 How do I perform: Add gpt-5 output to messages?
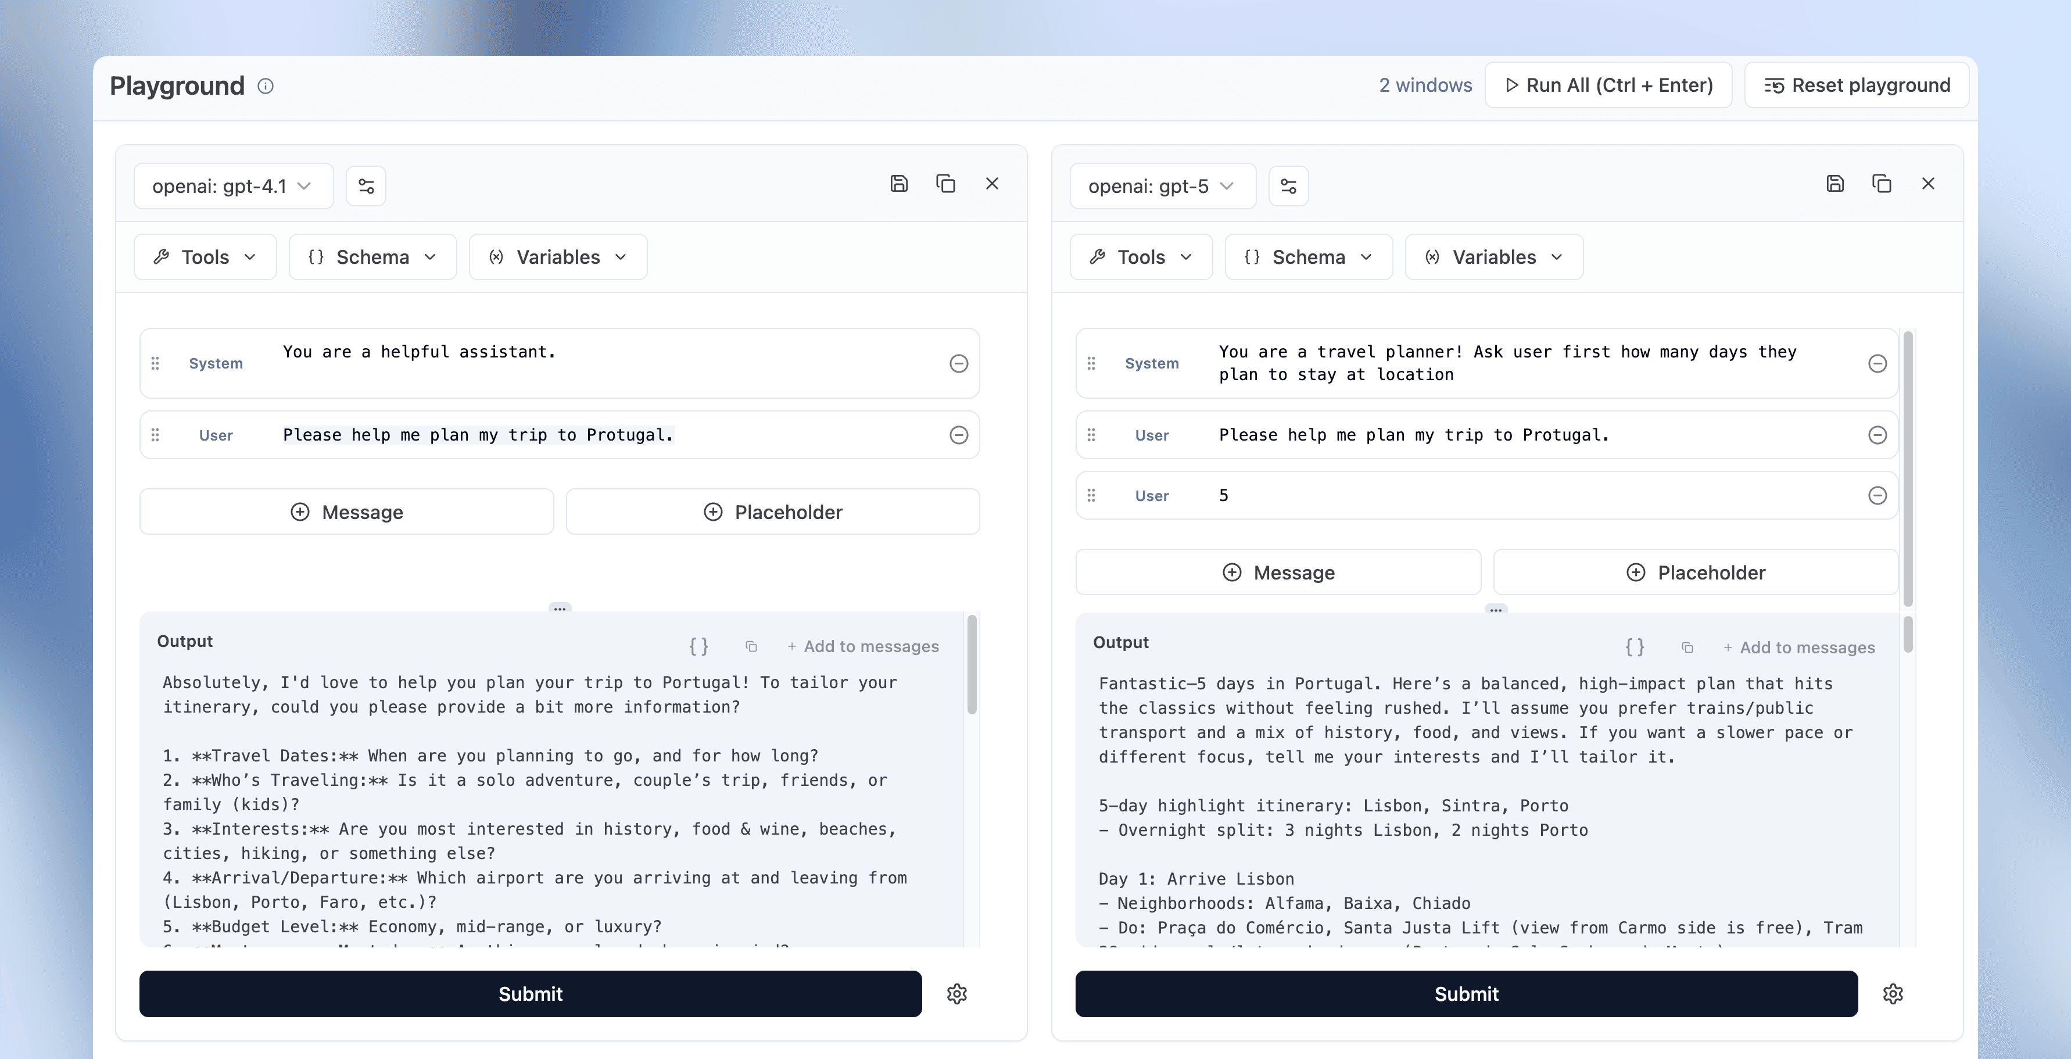[1799, 647]
